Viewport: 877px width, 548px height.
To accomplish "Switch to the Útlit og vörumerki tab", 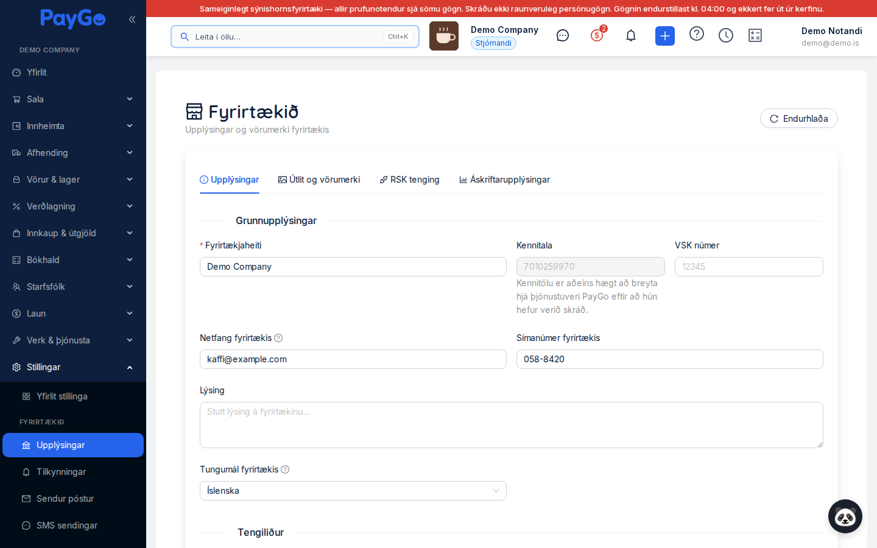I will pos(319,180).
